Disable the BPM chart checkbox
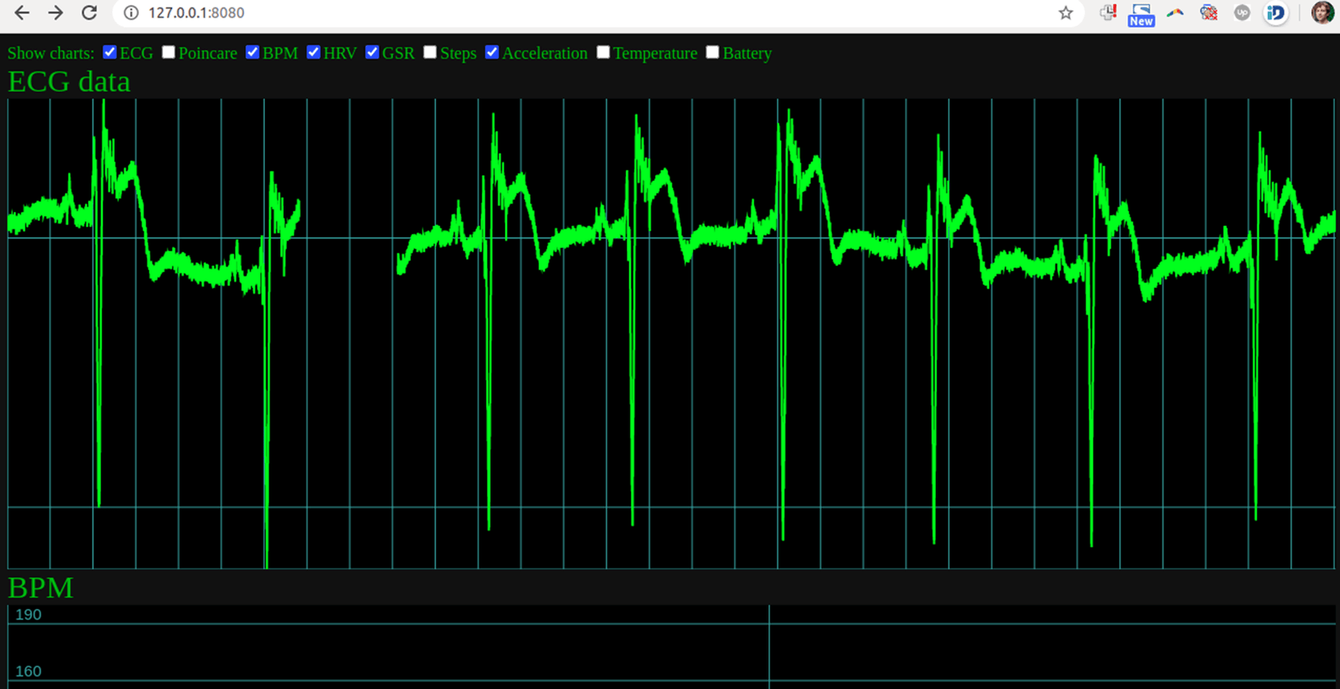Viewport: 1340px width, 689px height. (x=253, y=52)
